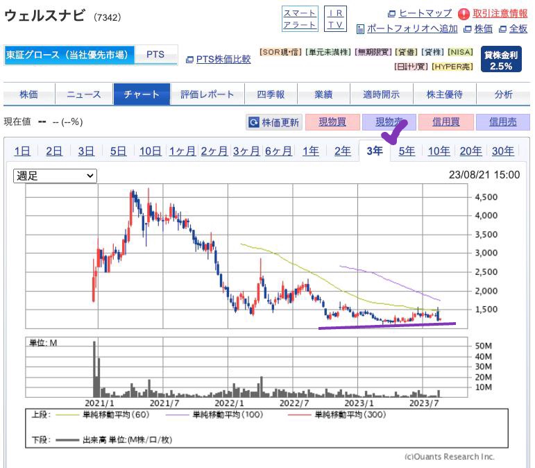This screenshot has height=468, width=535.
Task: Open the ヒートマップ link
Action: click(x=425, y=13)
